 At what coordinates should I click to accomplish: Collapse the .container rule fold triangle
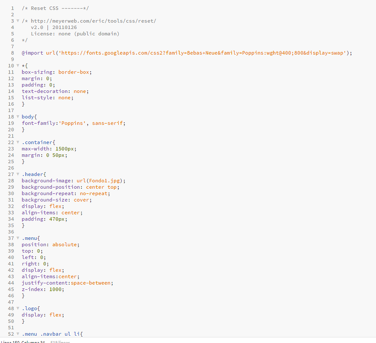pyautogui.click(x=17, y=142)
